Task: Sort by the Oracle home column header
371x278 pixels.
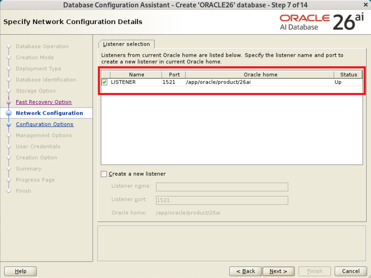Action: 260,75
